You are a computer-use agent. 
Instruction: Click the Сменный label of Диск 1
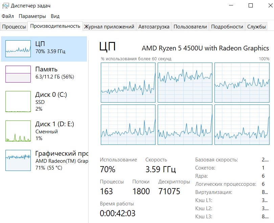(x=46, y=131)
